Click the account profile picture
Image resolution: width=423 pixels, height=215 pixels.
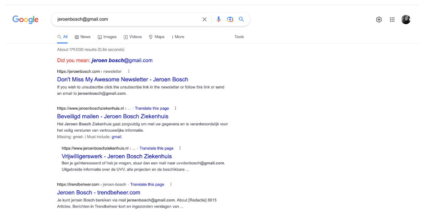coord(406,20)
